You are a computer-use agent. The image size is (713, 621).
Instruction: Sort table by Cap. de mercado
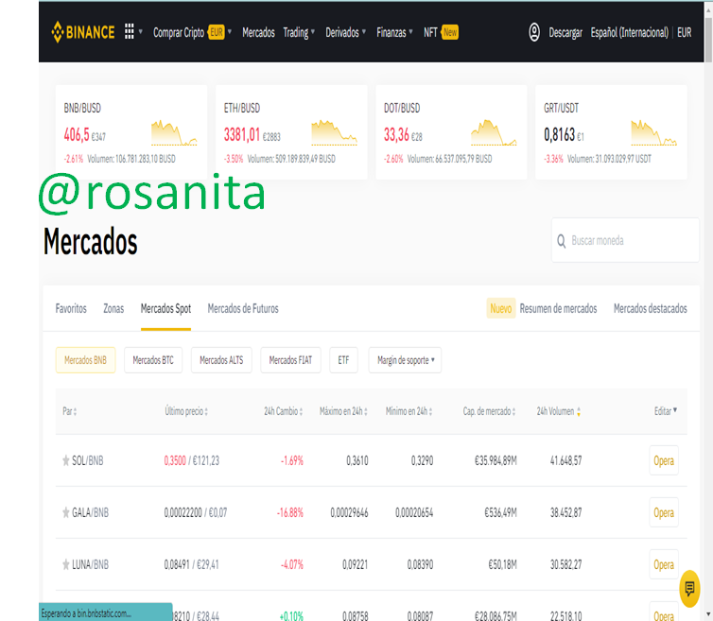pyautogui.click(x=489, y=411)
